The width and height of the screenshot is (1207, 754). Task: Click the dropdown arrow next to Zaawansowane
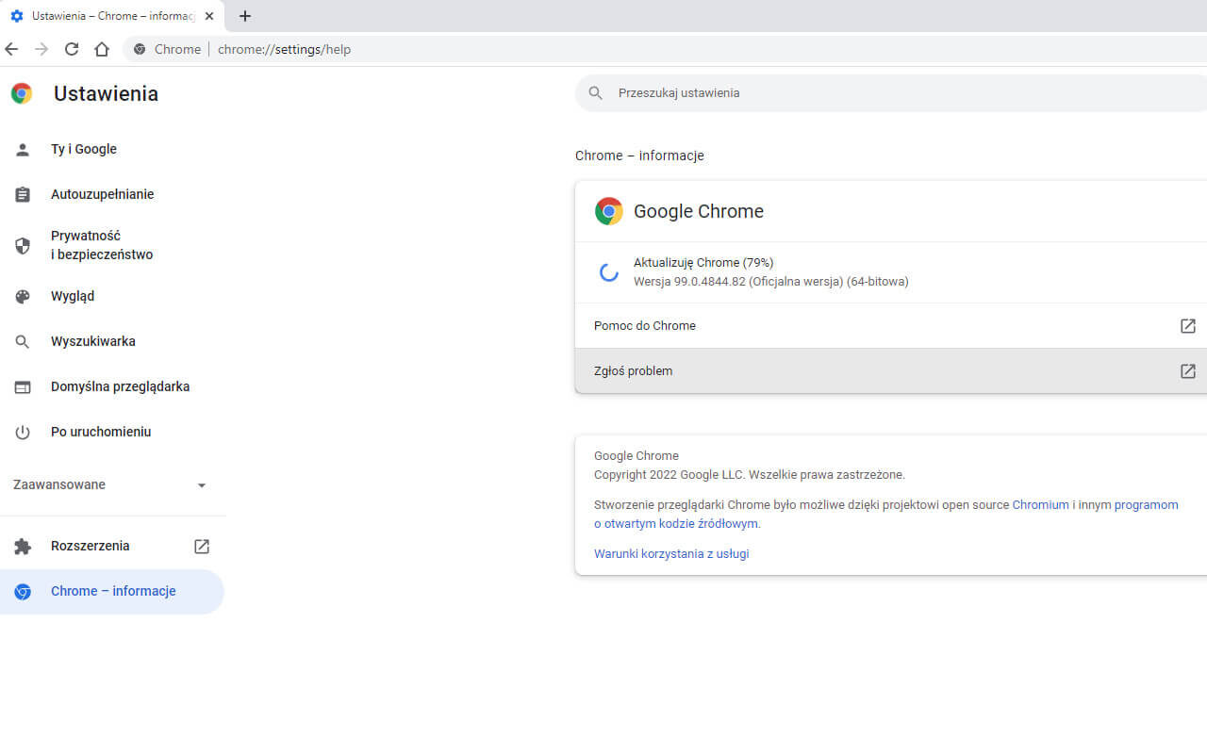[202, 485]
